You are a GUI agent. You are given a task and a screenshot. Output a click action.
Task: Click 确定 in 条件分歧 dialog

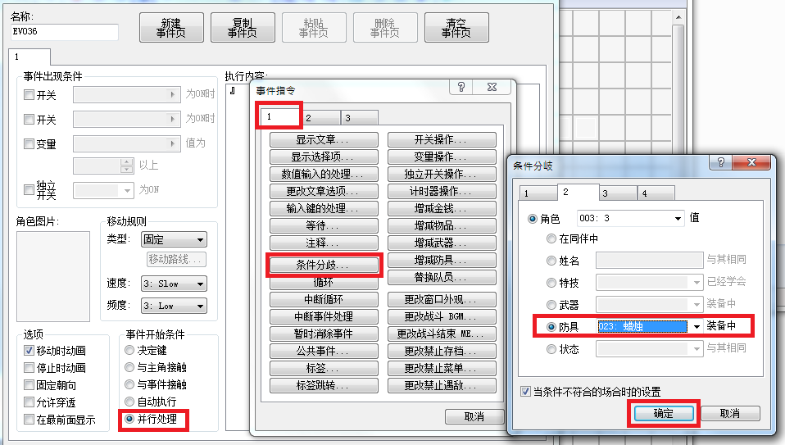664,413
